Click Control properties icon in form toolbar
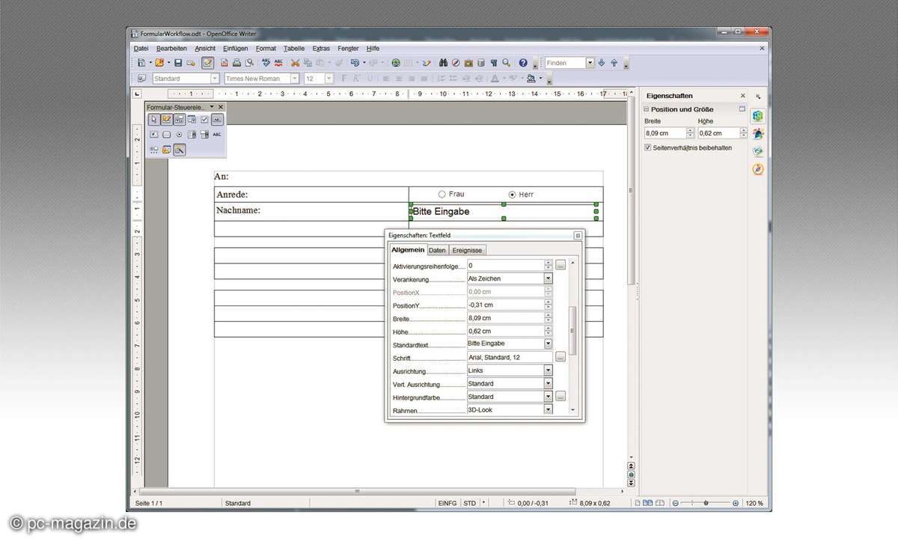 (x=180, y=119)
